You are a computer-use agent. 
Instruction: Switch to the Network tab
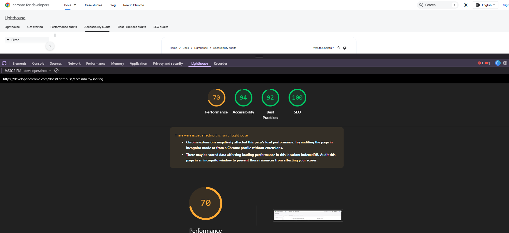[x=74, y=64]
